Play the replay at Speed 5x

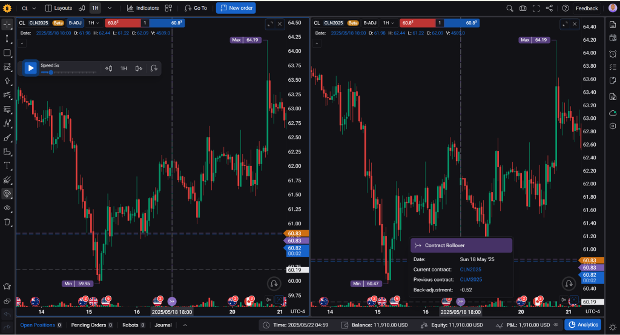click(x=30, y=68)
